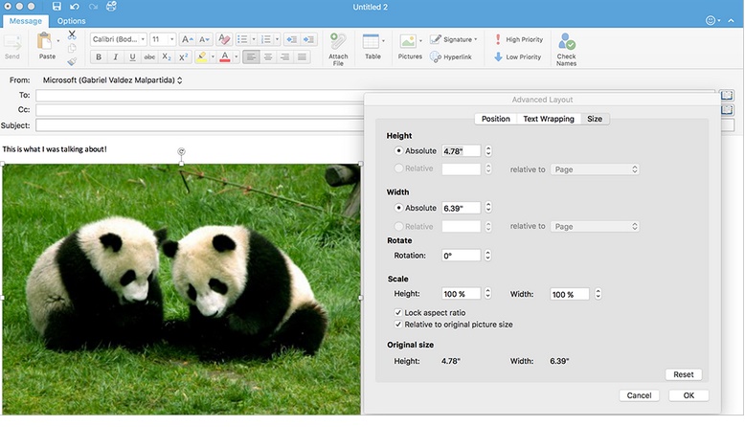
Task: Insert a Hyperlink
Action: pos(450,57)
